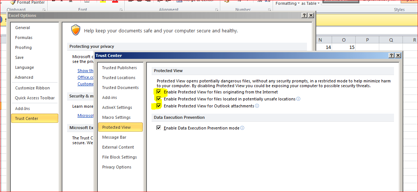Select column P header in spreadsheet
Image resolution: width=418 pixels, height=192 pixels.
tap(367, 40)
